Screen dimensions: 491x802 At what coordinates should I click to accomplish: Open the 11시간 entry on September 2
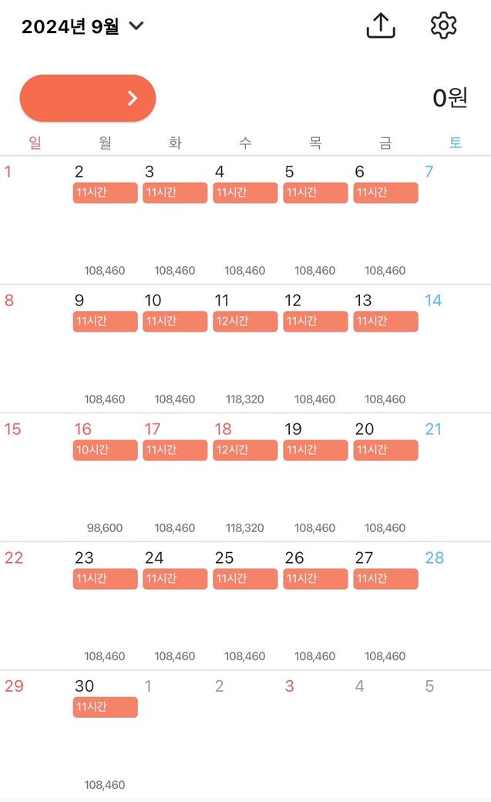105,193
